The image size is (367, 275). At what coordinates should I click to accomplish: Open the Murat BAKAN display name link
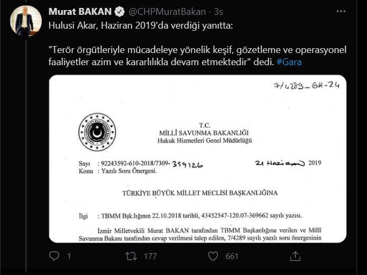click(x=80, y=12)
